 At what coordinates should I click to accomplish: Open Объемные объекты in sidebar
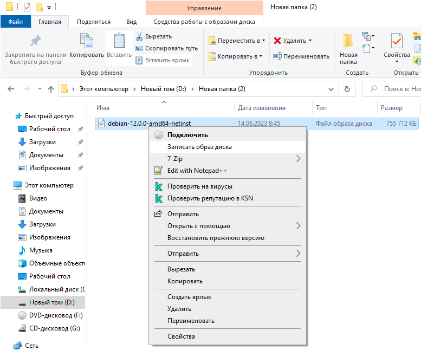click(51, 263)
